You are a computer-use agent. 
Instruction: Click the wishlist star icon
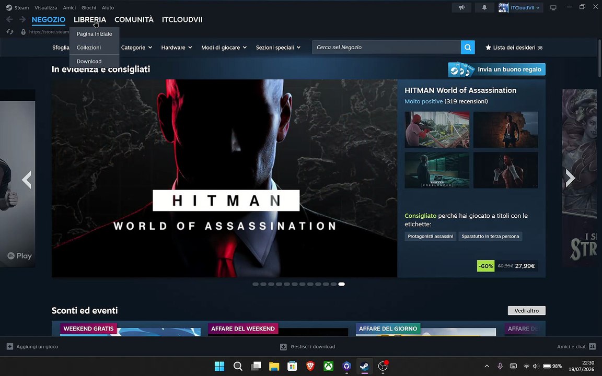pos(488,48)
